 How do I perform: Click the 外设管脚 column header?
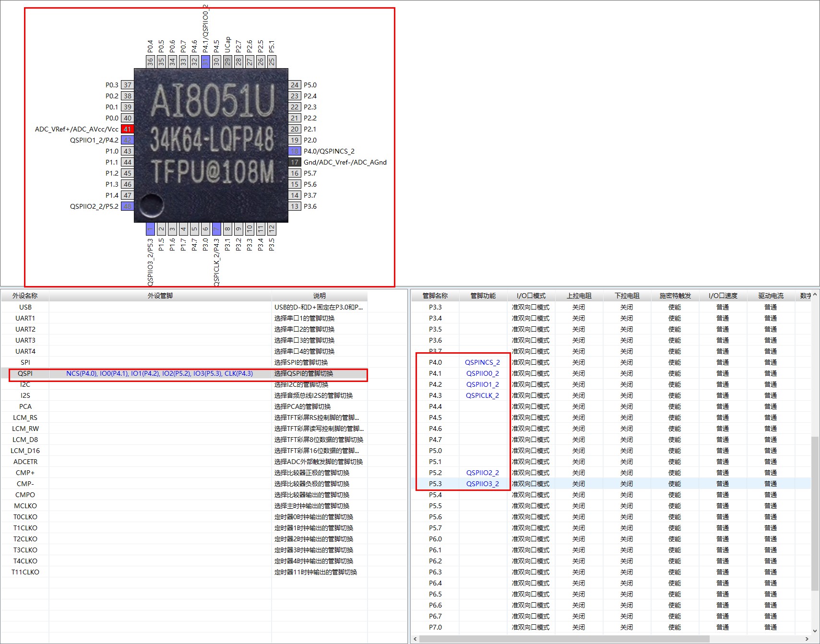pos(160,296)
